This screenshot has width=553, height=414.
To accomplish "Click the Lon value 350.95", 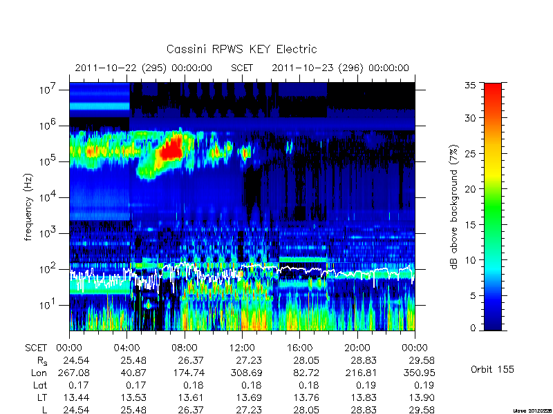I will [419, 373].
